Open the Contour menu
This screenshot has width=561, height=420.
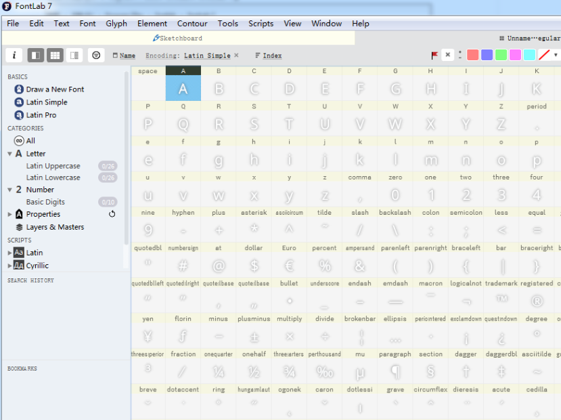(x=192, y=23)
